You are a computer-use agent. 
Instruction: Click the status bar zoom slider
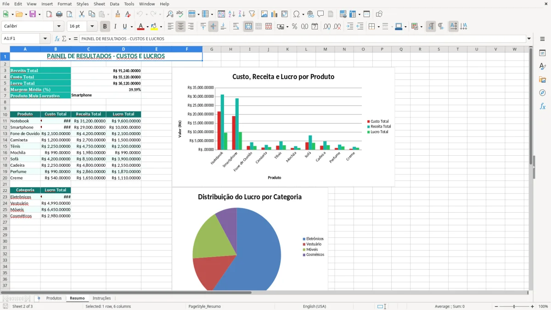click(514, 306)
